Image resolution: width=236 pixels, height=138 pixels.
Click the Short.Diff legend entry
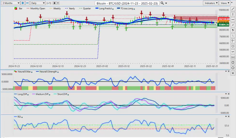60,94
